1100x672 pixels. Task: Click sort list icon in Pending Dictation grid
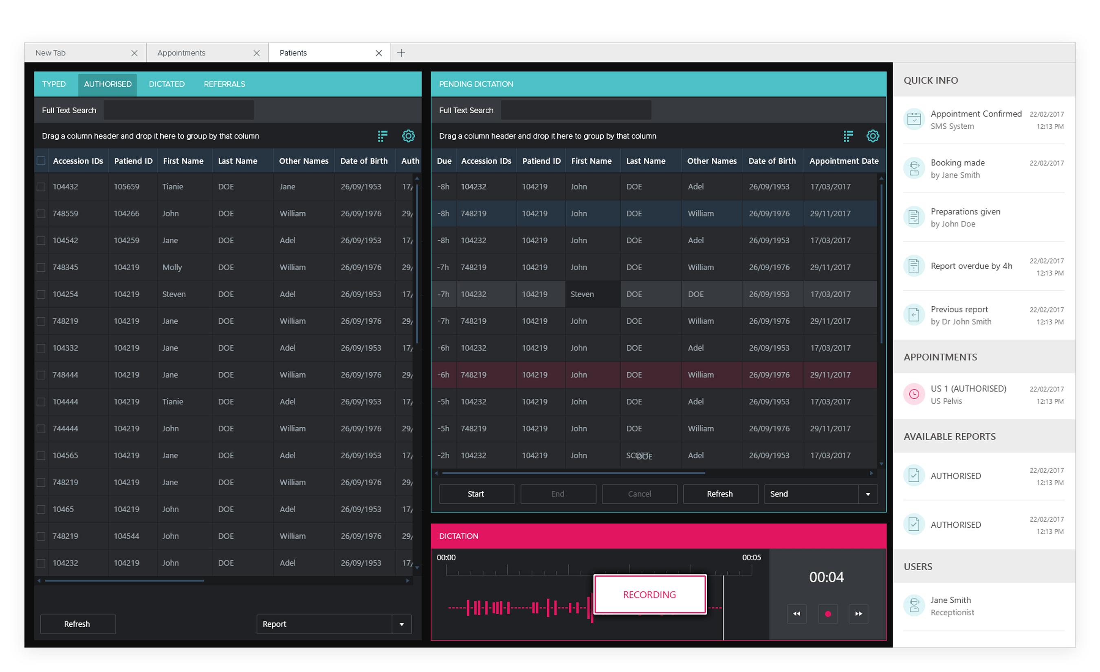coord(848,136)
